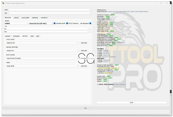Viewport: 173px width, 117px height.
Task: Switch to the SAMSUNG tab
Action: [35, 18]
